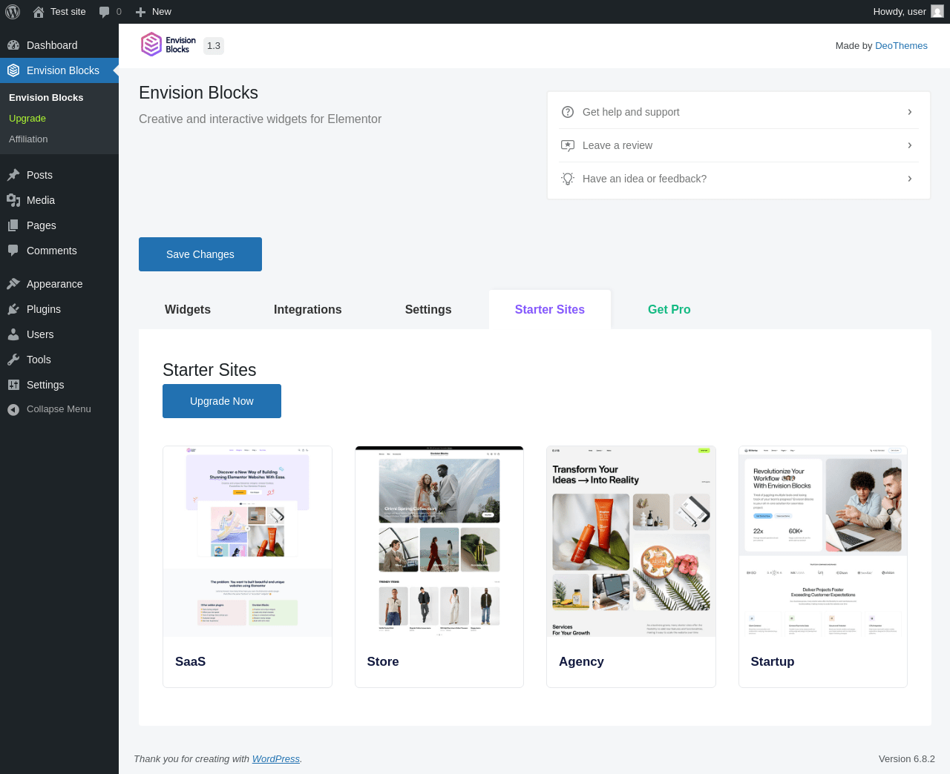Image resolution: width=950 pixels, height=774 pixels.
Task: Open the Agency starter site thumbnail
Action: pos(631,541)
